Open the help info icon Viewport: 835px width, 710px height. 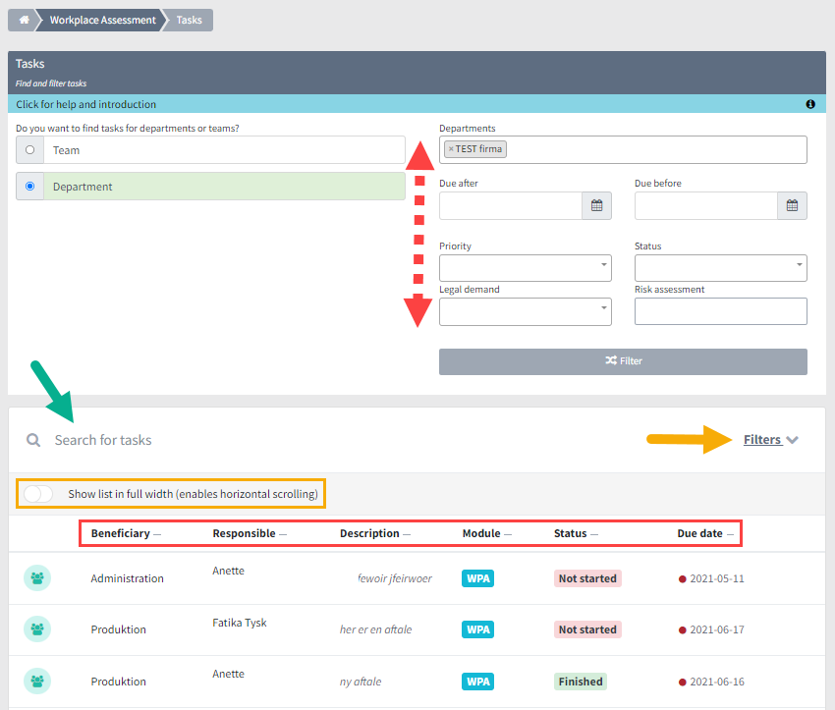[810, 104]
